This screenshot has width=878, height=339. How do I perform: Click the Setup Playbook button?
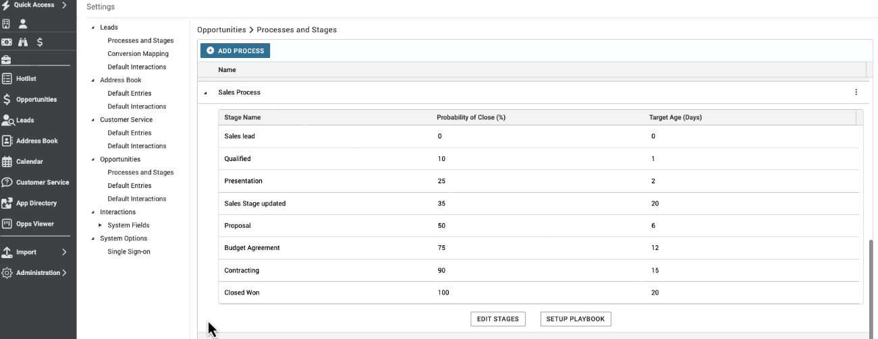[x=576, y=319]
